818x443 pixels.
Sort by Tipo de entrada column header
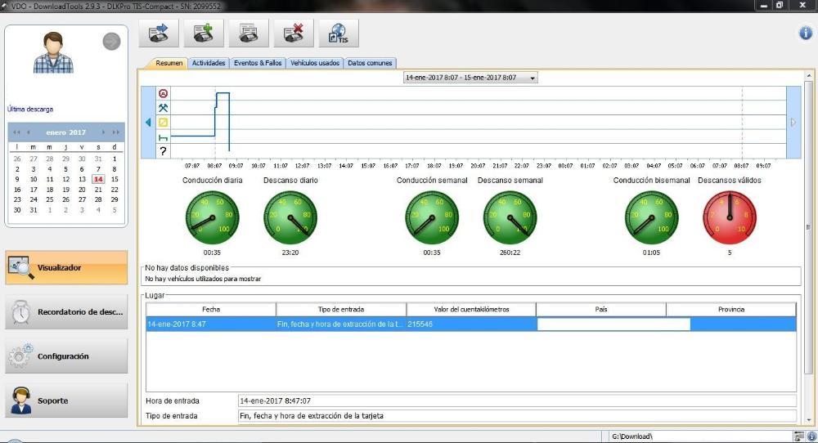click(x=341, y=310)
